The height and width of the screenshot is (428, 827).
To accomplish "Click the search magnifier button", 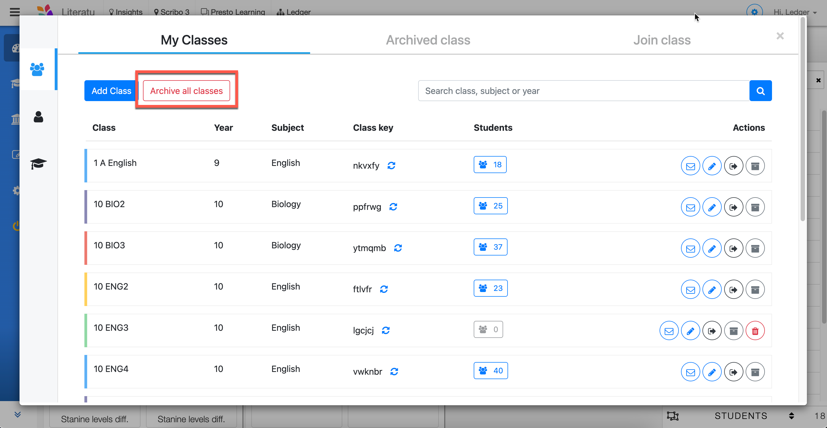I will [x=760, y=91].
